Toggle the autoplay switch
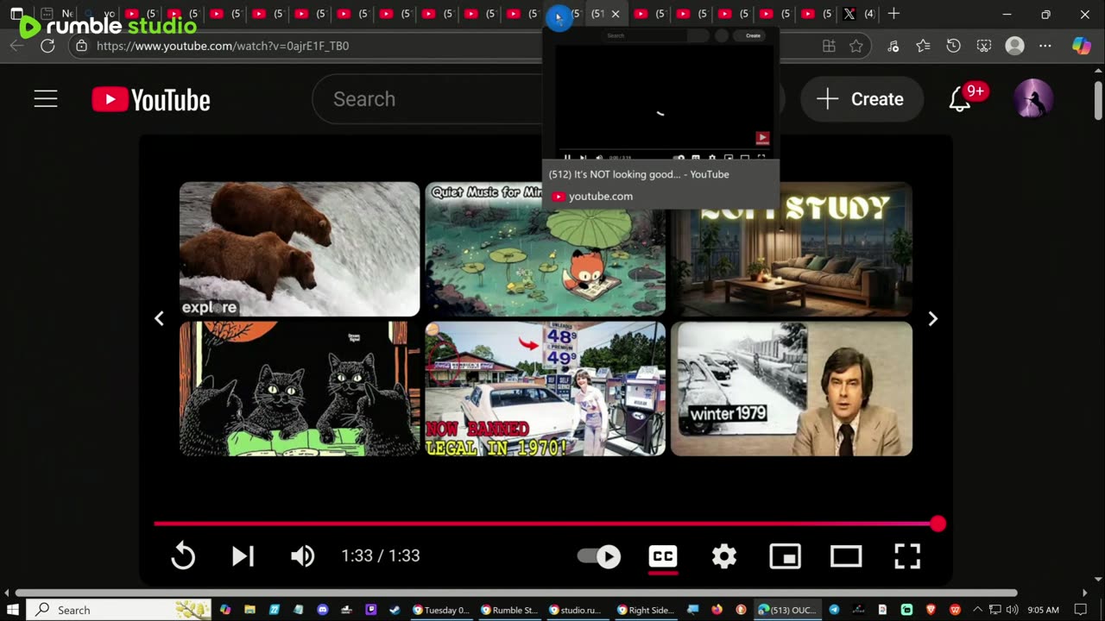This screenshot has width=1105, height=621. pyautogui.click(x=599, y=556)
